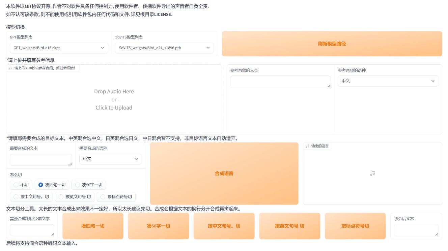Click the 刷新模型路径 button

(x=332, y=44)
